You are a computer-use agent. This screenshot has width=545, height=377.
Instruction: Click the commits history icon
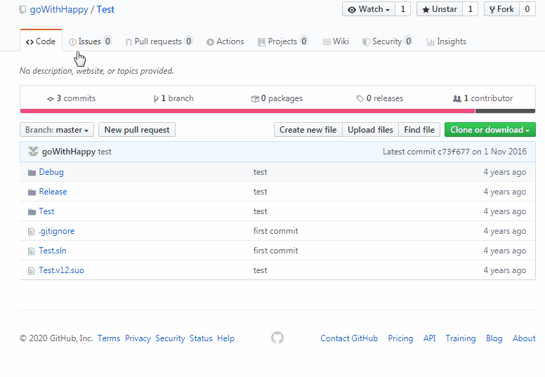51,99
